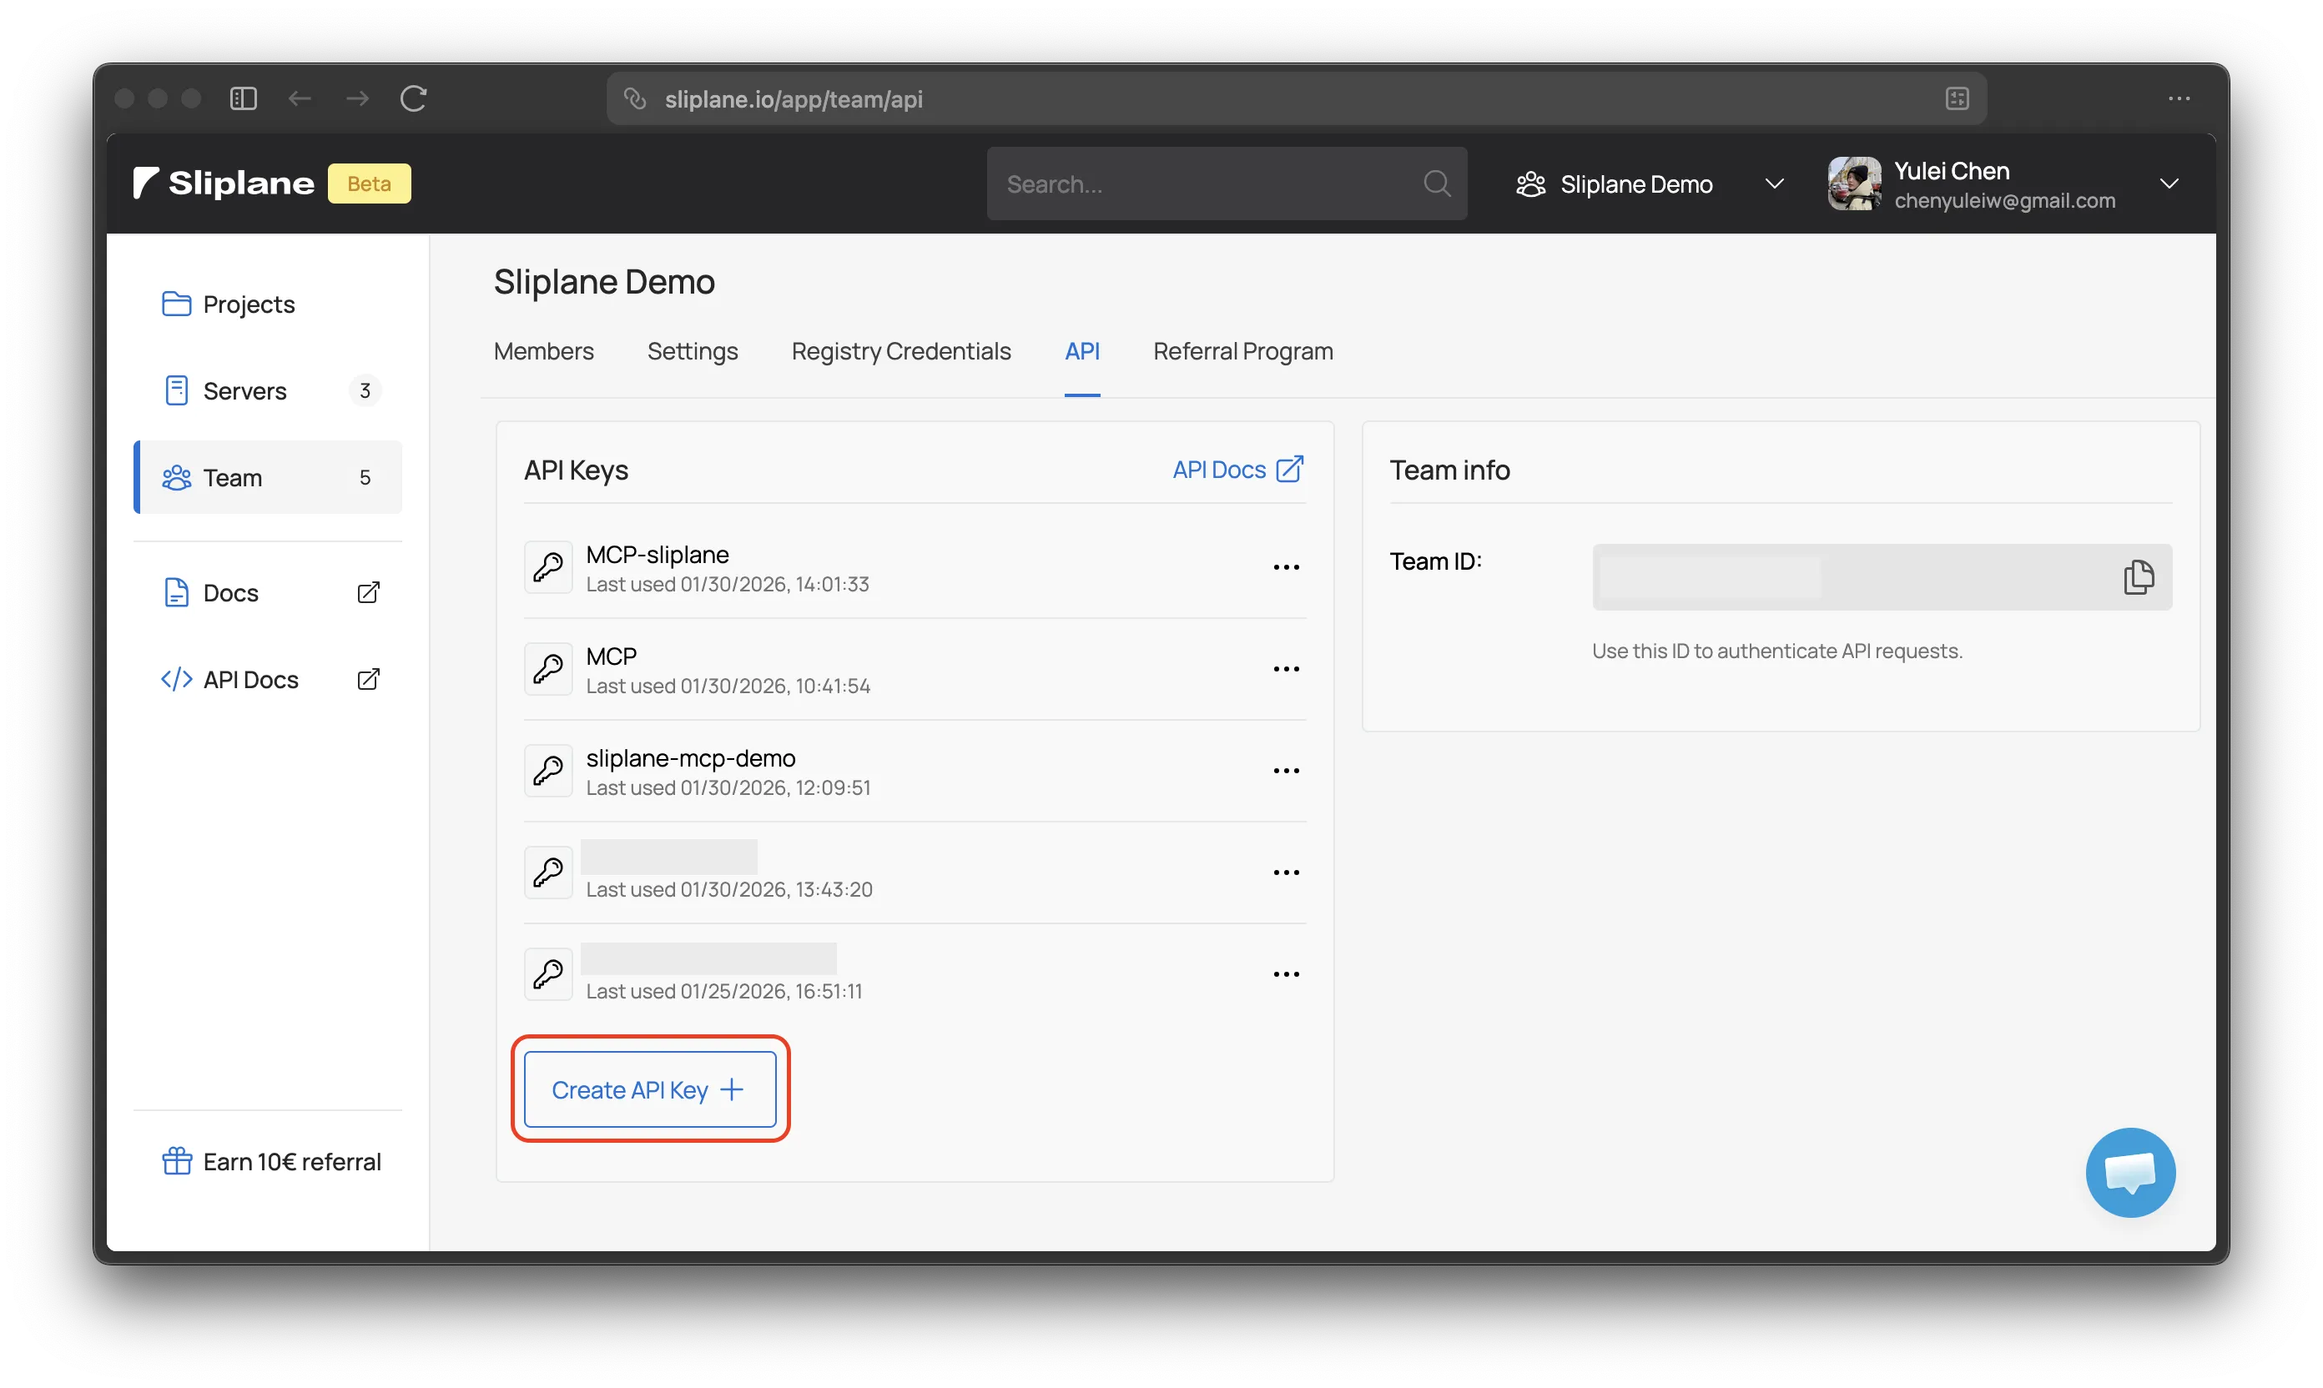The image size is (2323, 1388).
Task: Go back using browser back arrow
Action: (300, 98)
